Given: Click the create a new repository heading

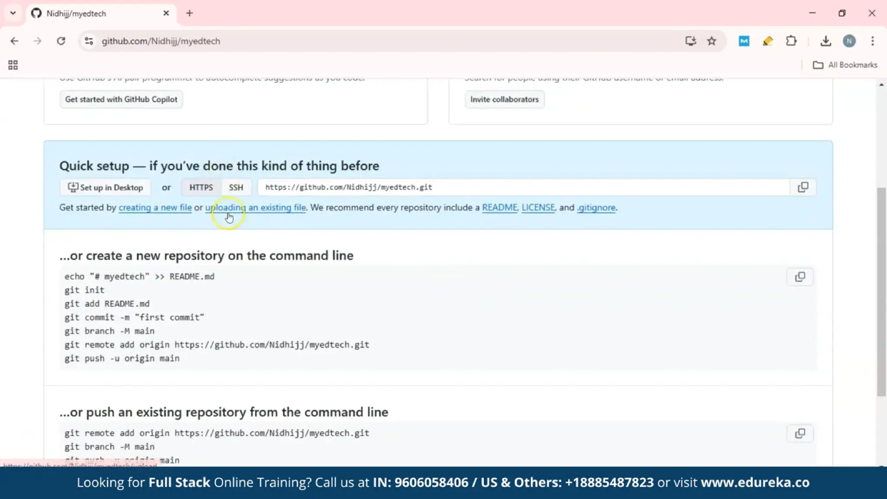Looking at the screenshot, I should [x=206, y=256].
